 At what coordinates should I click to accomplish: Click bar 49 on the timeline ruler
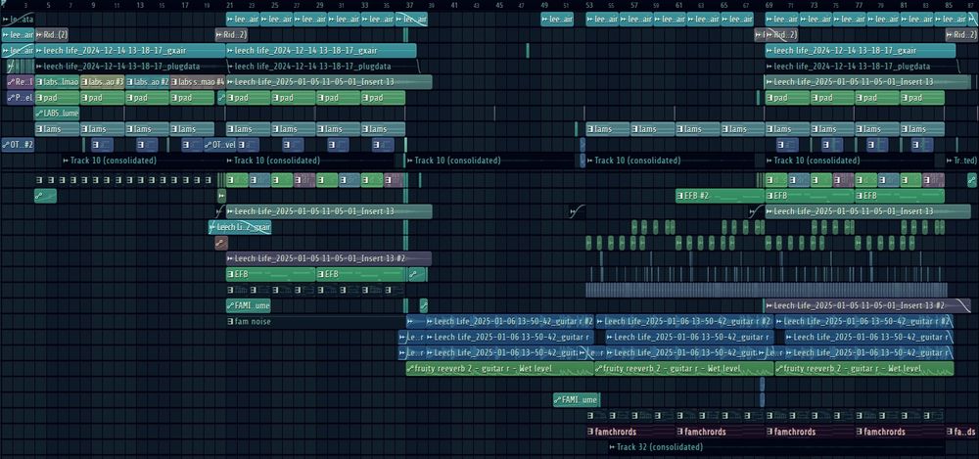pos(544,5)
